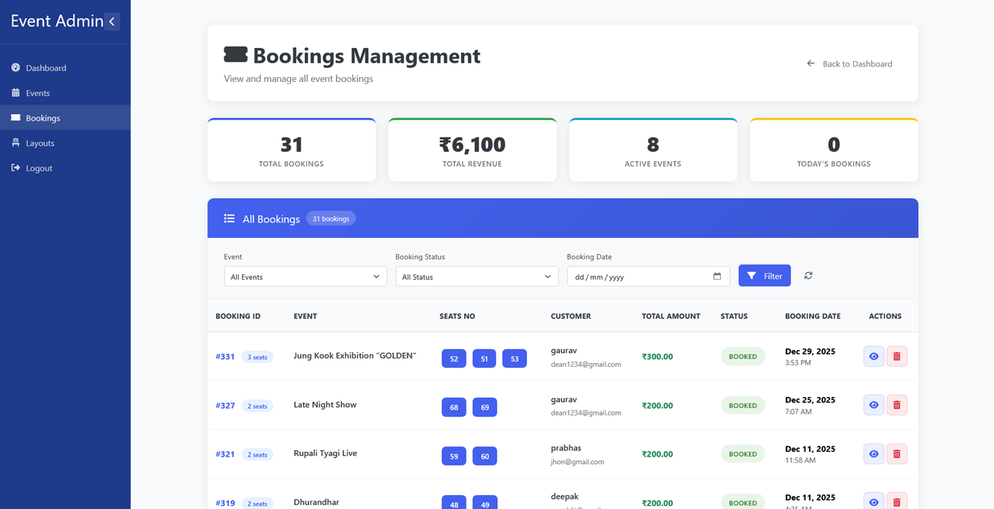This screenshot has height=509, width=994.
Task: Delete booking #321 with the trash icon
Action: tap(897, 453)
